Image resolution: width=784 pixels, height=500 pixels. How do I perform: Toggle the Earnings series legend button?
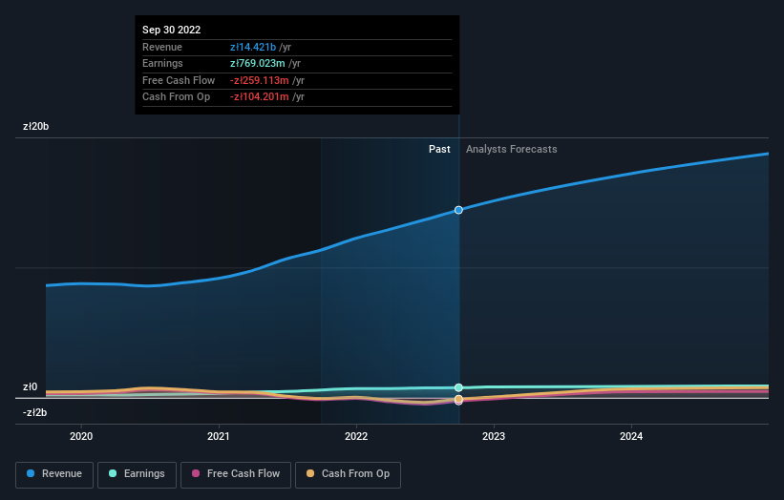pyautogui.click(x=137, y=474)
